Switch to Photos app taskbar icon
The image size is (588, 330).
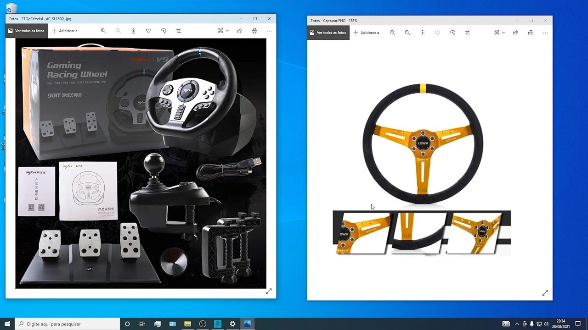[x=248, y=324]
